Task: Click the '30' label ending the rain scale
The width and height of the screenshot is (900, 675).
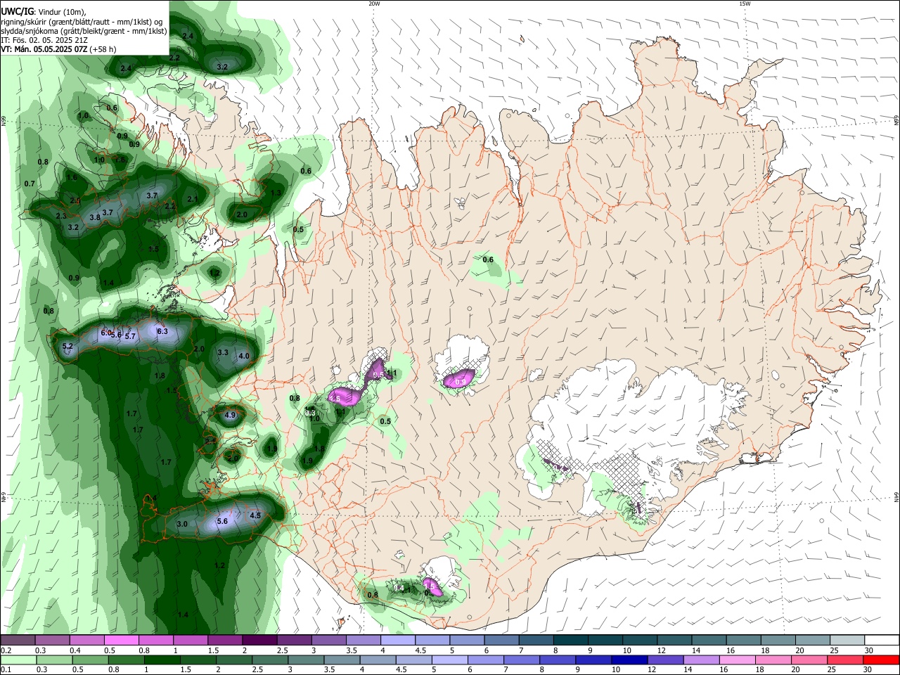Action: click(x=868, y=670)
